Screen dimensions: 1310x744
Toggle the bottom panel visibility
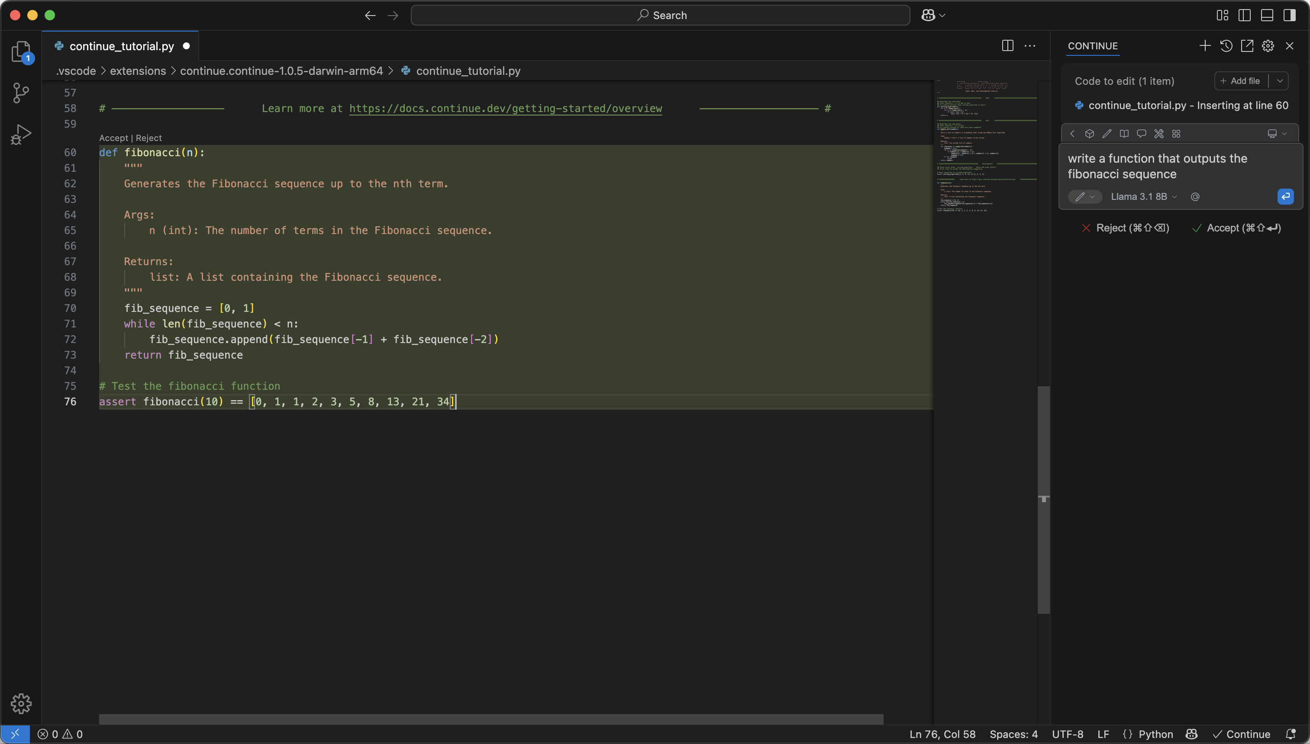tap(1267, 15)
